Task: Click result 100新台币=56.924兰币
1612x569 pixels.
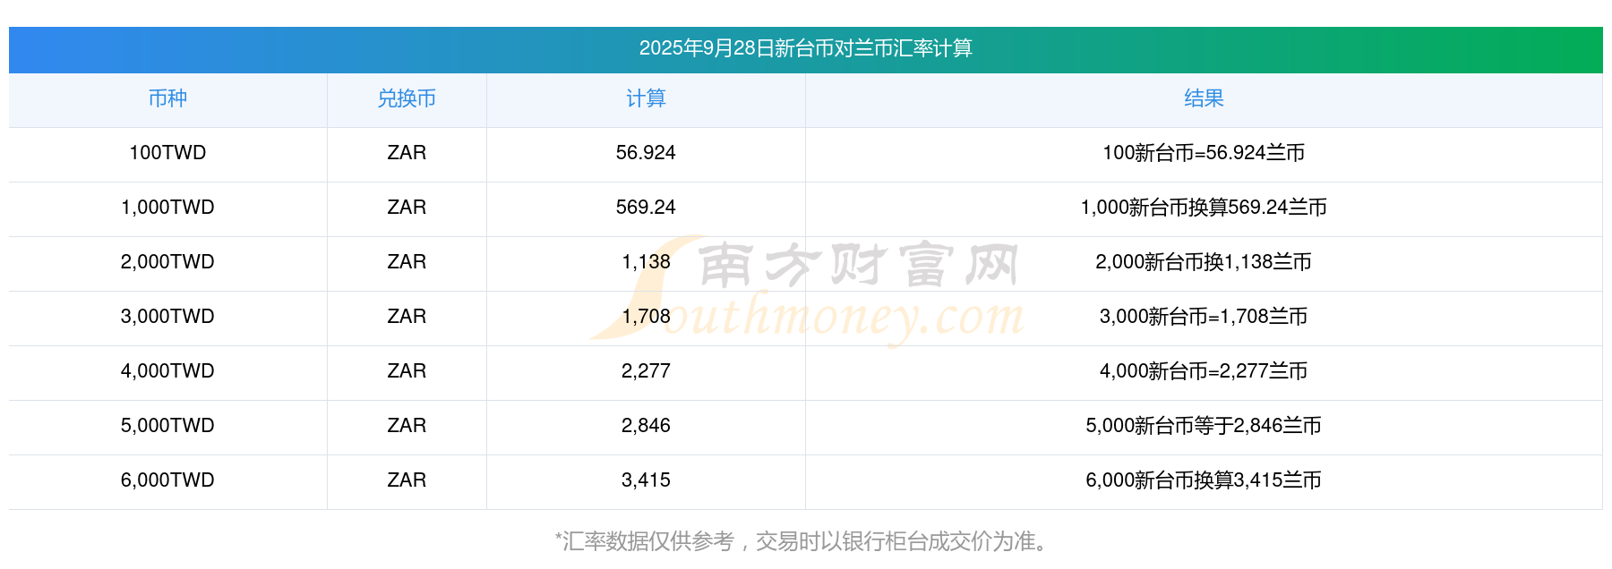Action: [1204, 153]
